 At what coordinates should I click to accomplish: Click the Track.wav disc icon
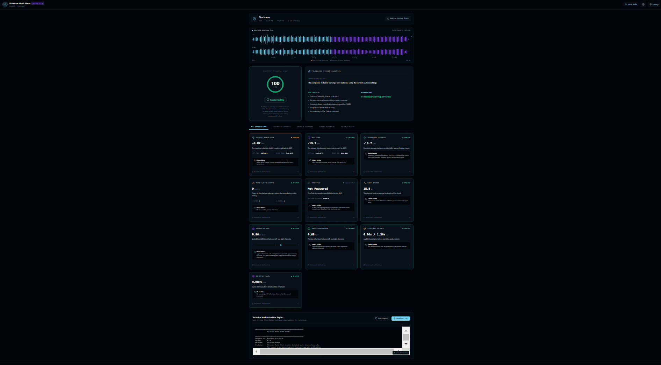[254, 19]
